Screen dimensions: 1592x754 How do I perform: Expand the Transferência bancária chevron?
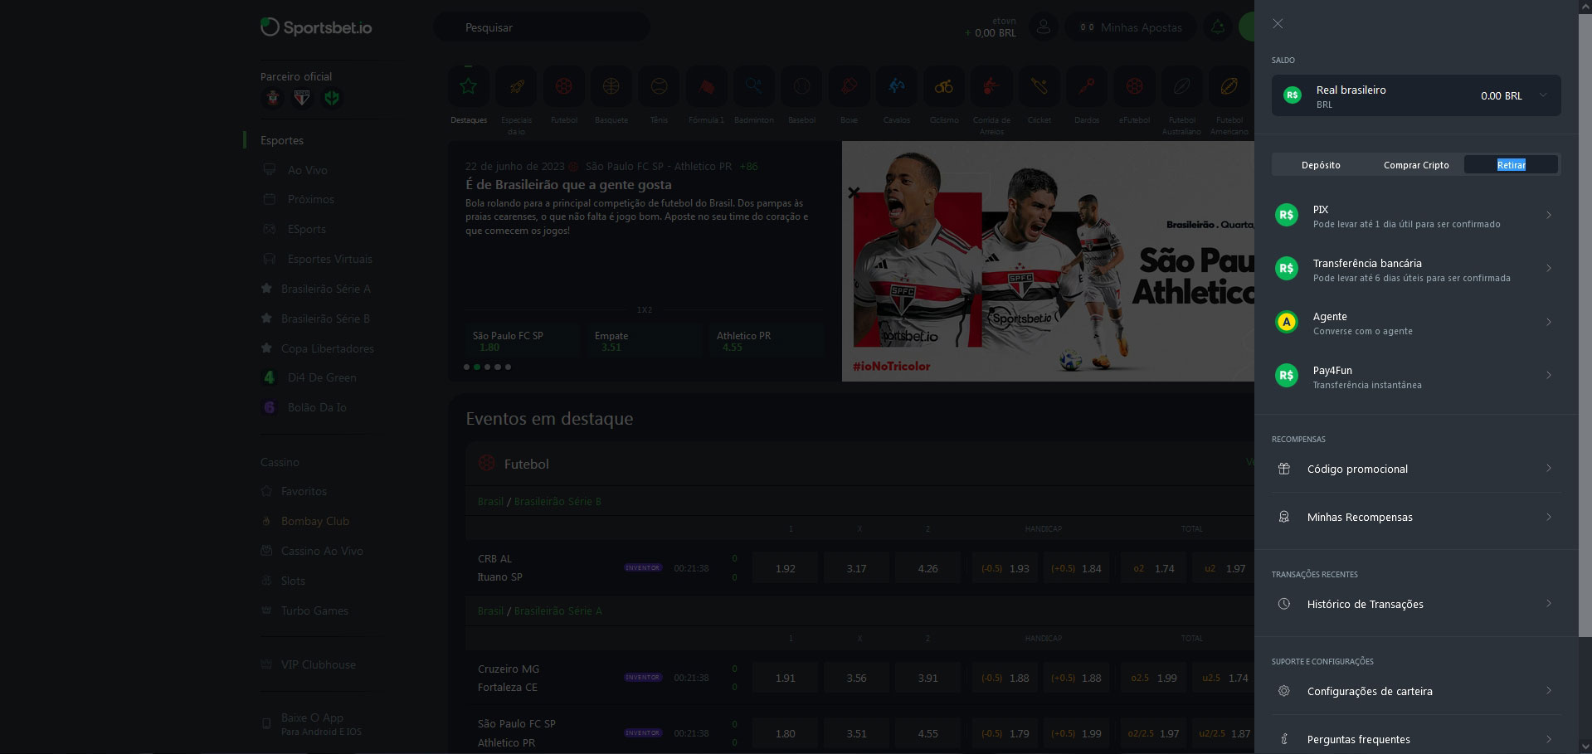point(1548,268)
